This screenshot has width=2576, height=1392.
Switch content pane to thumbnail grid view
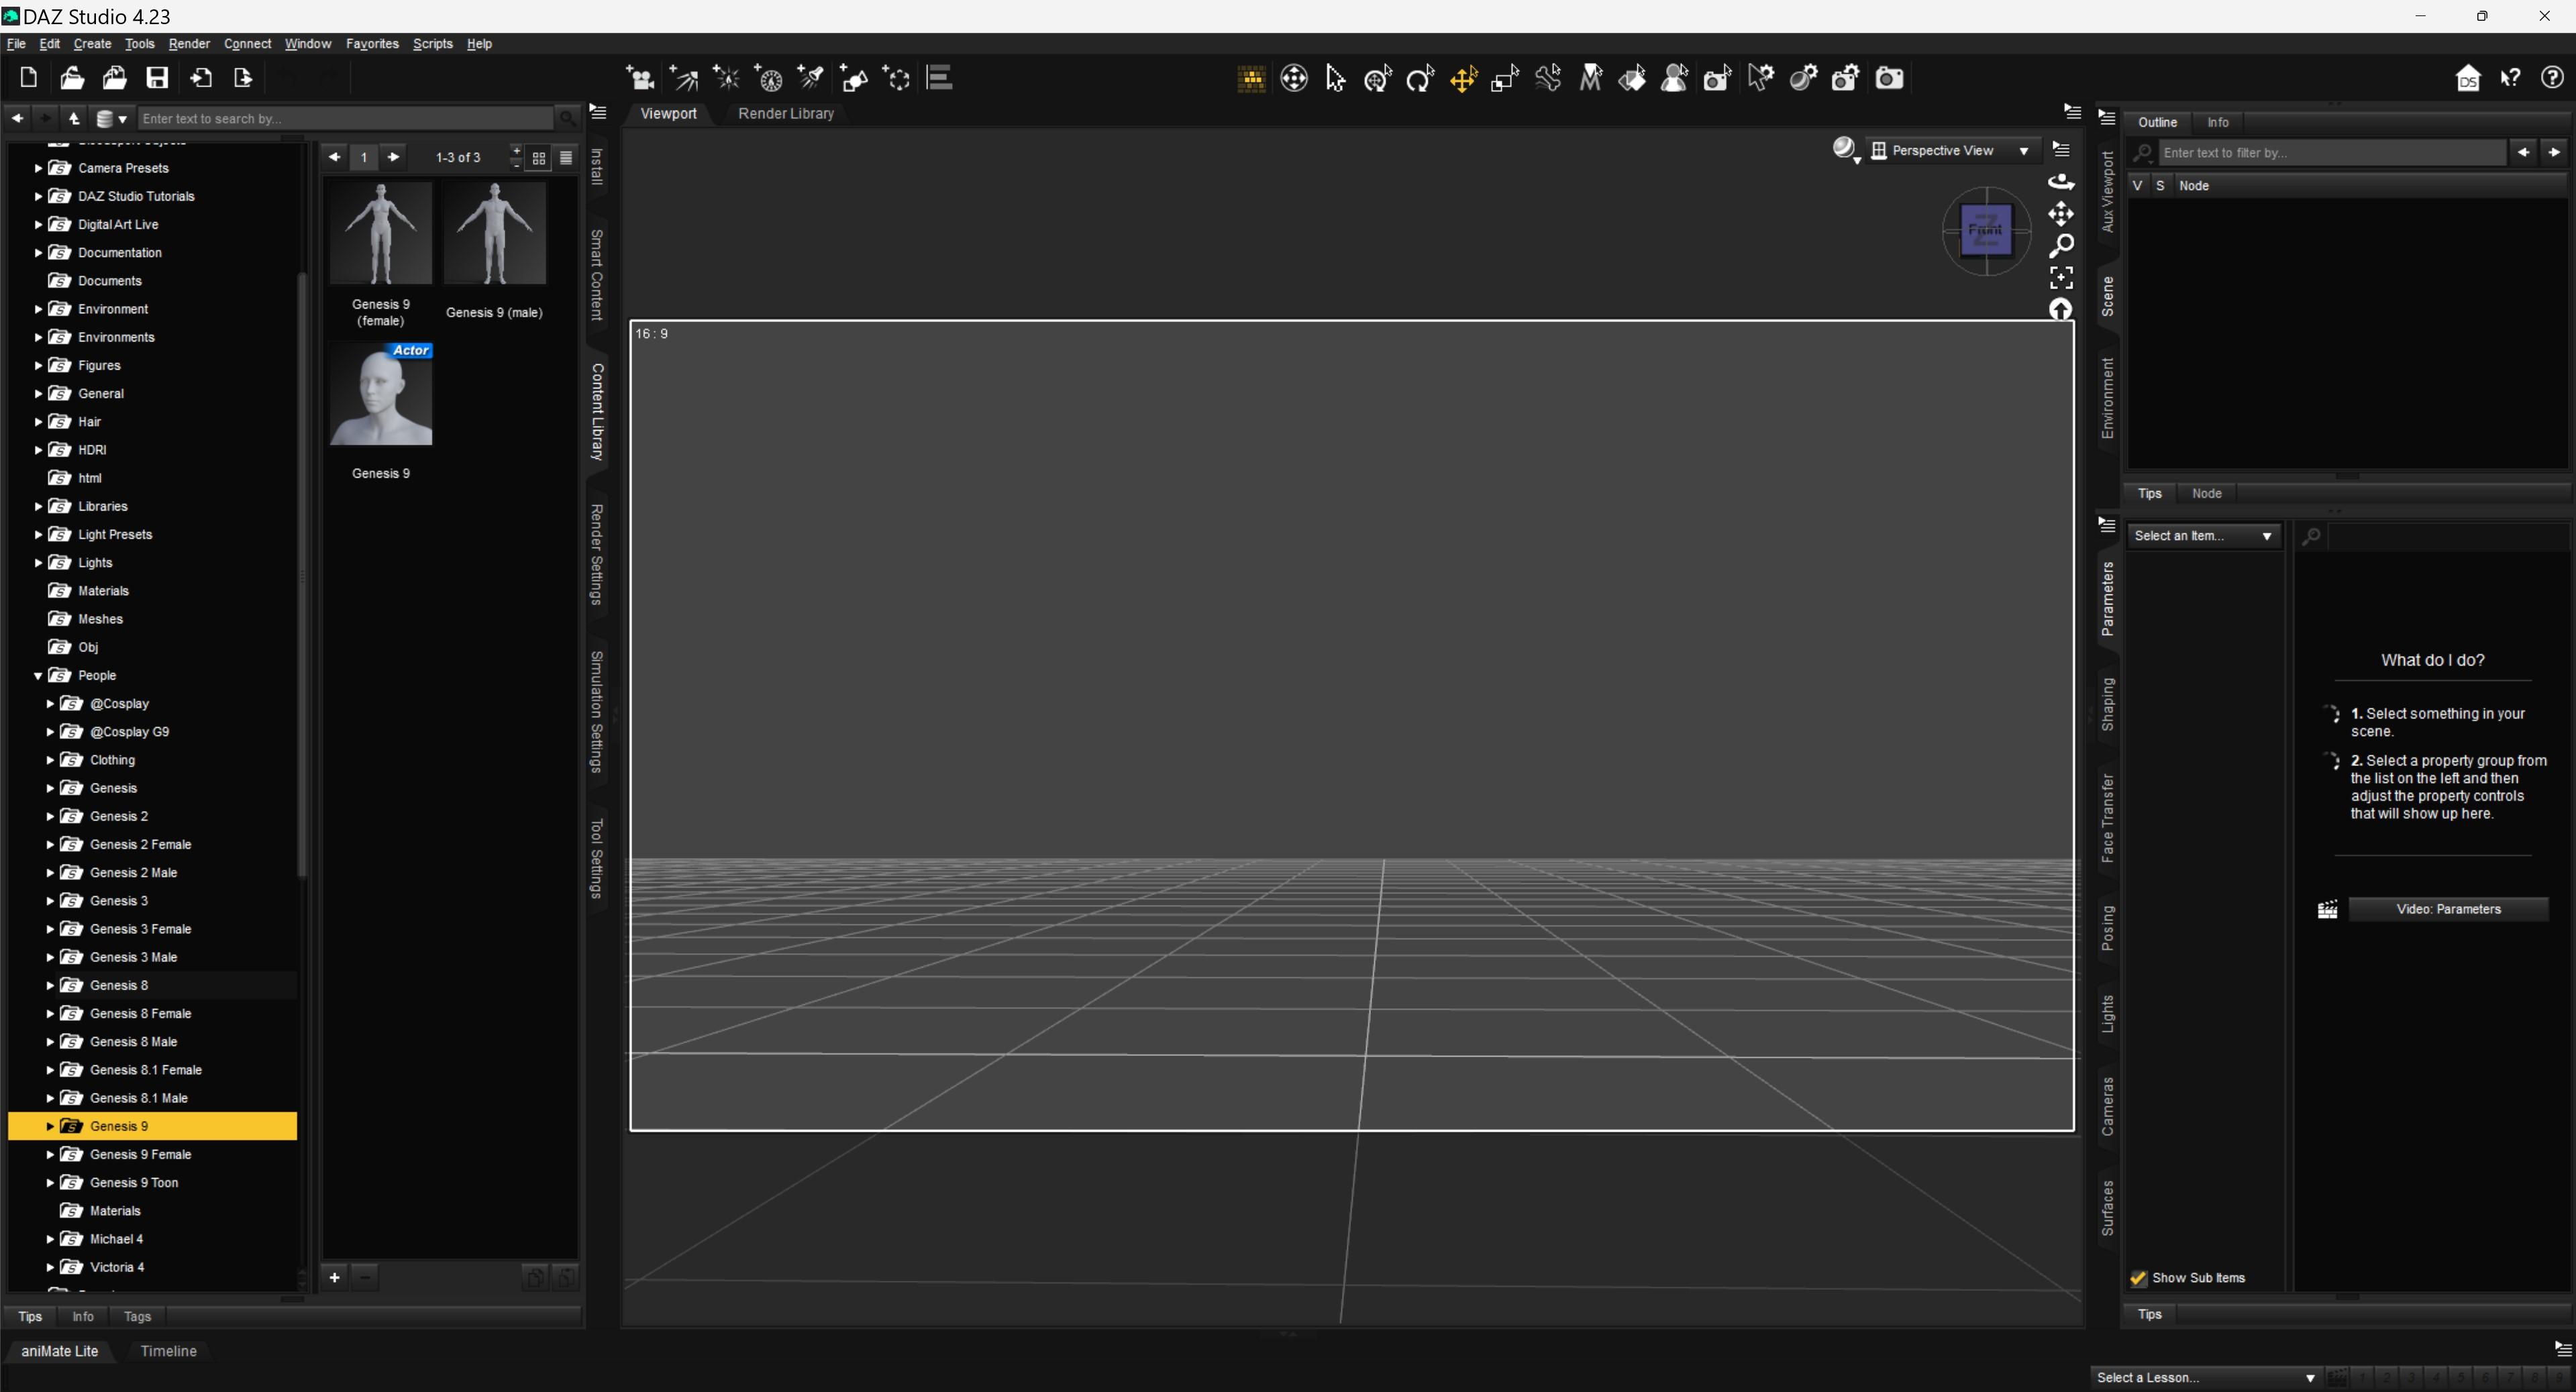click(x=539, y=158)
